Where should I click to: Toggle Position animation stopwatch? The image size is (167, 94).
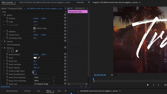pyautogui.click(x=7, y=18)
